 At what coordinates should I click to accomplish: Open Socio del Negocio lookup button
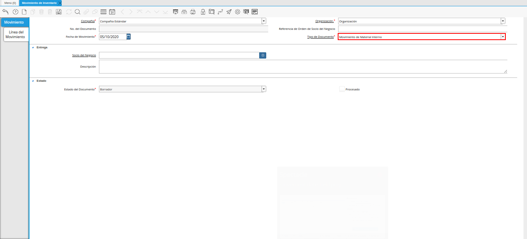coord(263,55)
